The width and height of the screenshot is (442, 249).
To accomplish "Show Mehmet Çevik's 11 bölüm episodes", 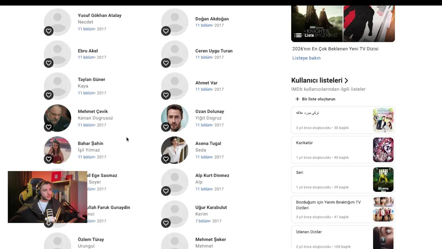I will click(x=86, y=125).
